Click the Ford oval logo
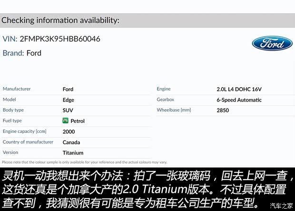The image size is (295, 211). click(272, 44)
